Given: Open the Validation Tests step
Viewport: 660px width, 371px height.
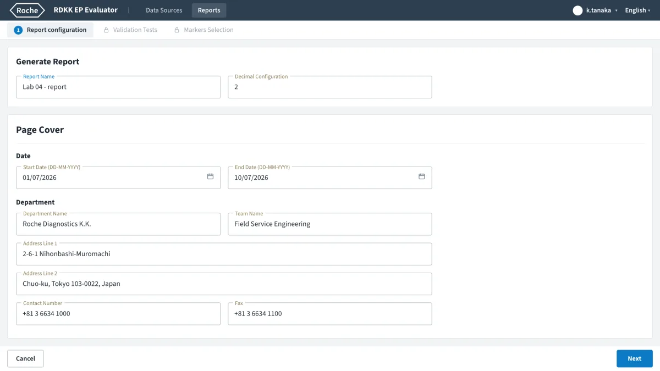Looking at the screenshot, I should [130, 30].
